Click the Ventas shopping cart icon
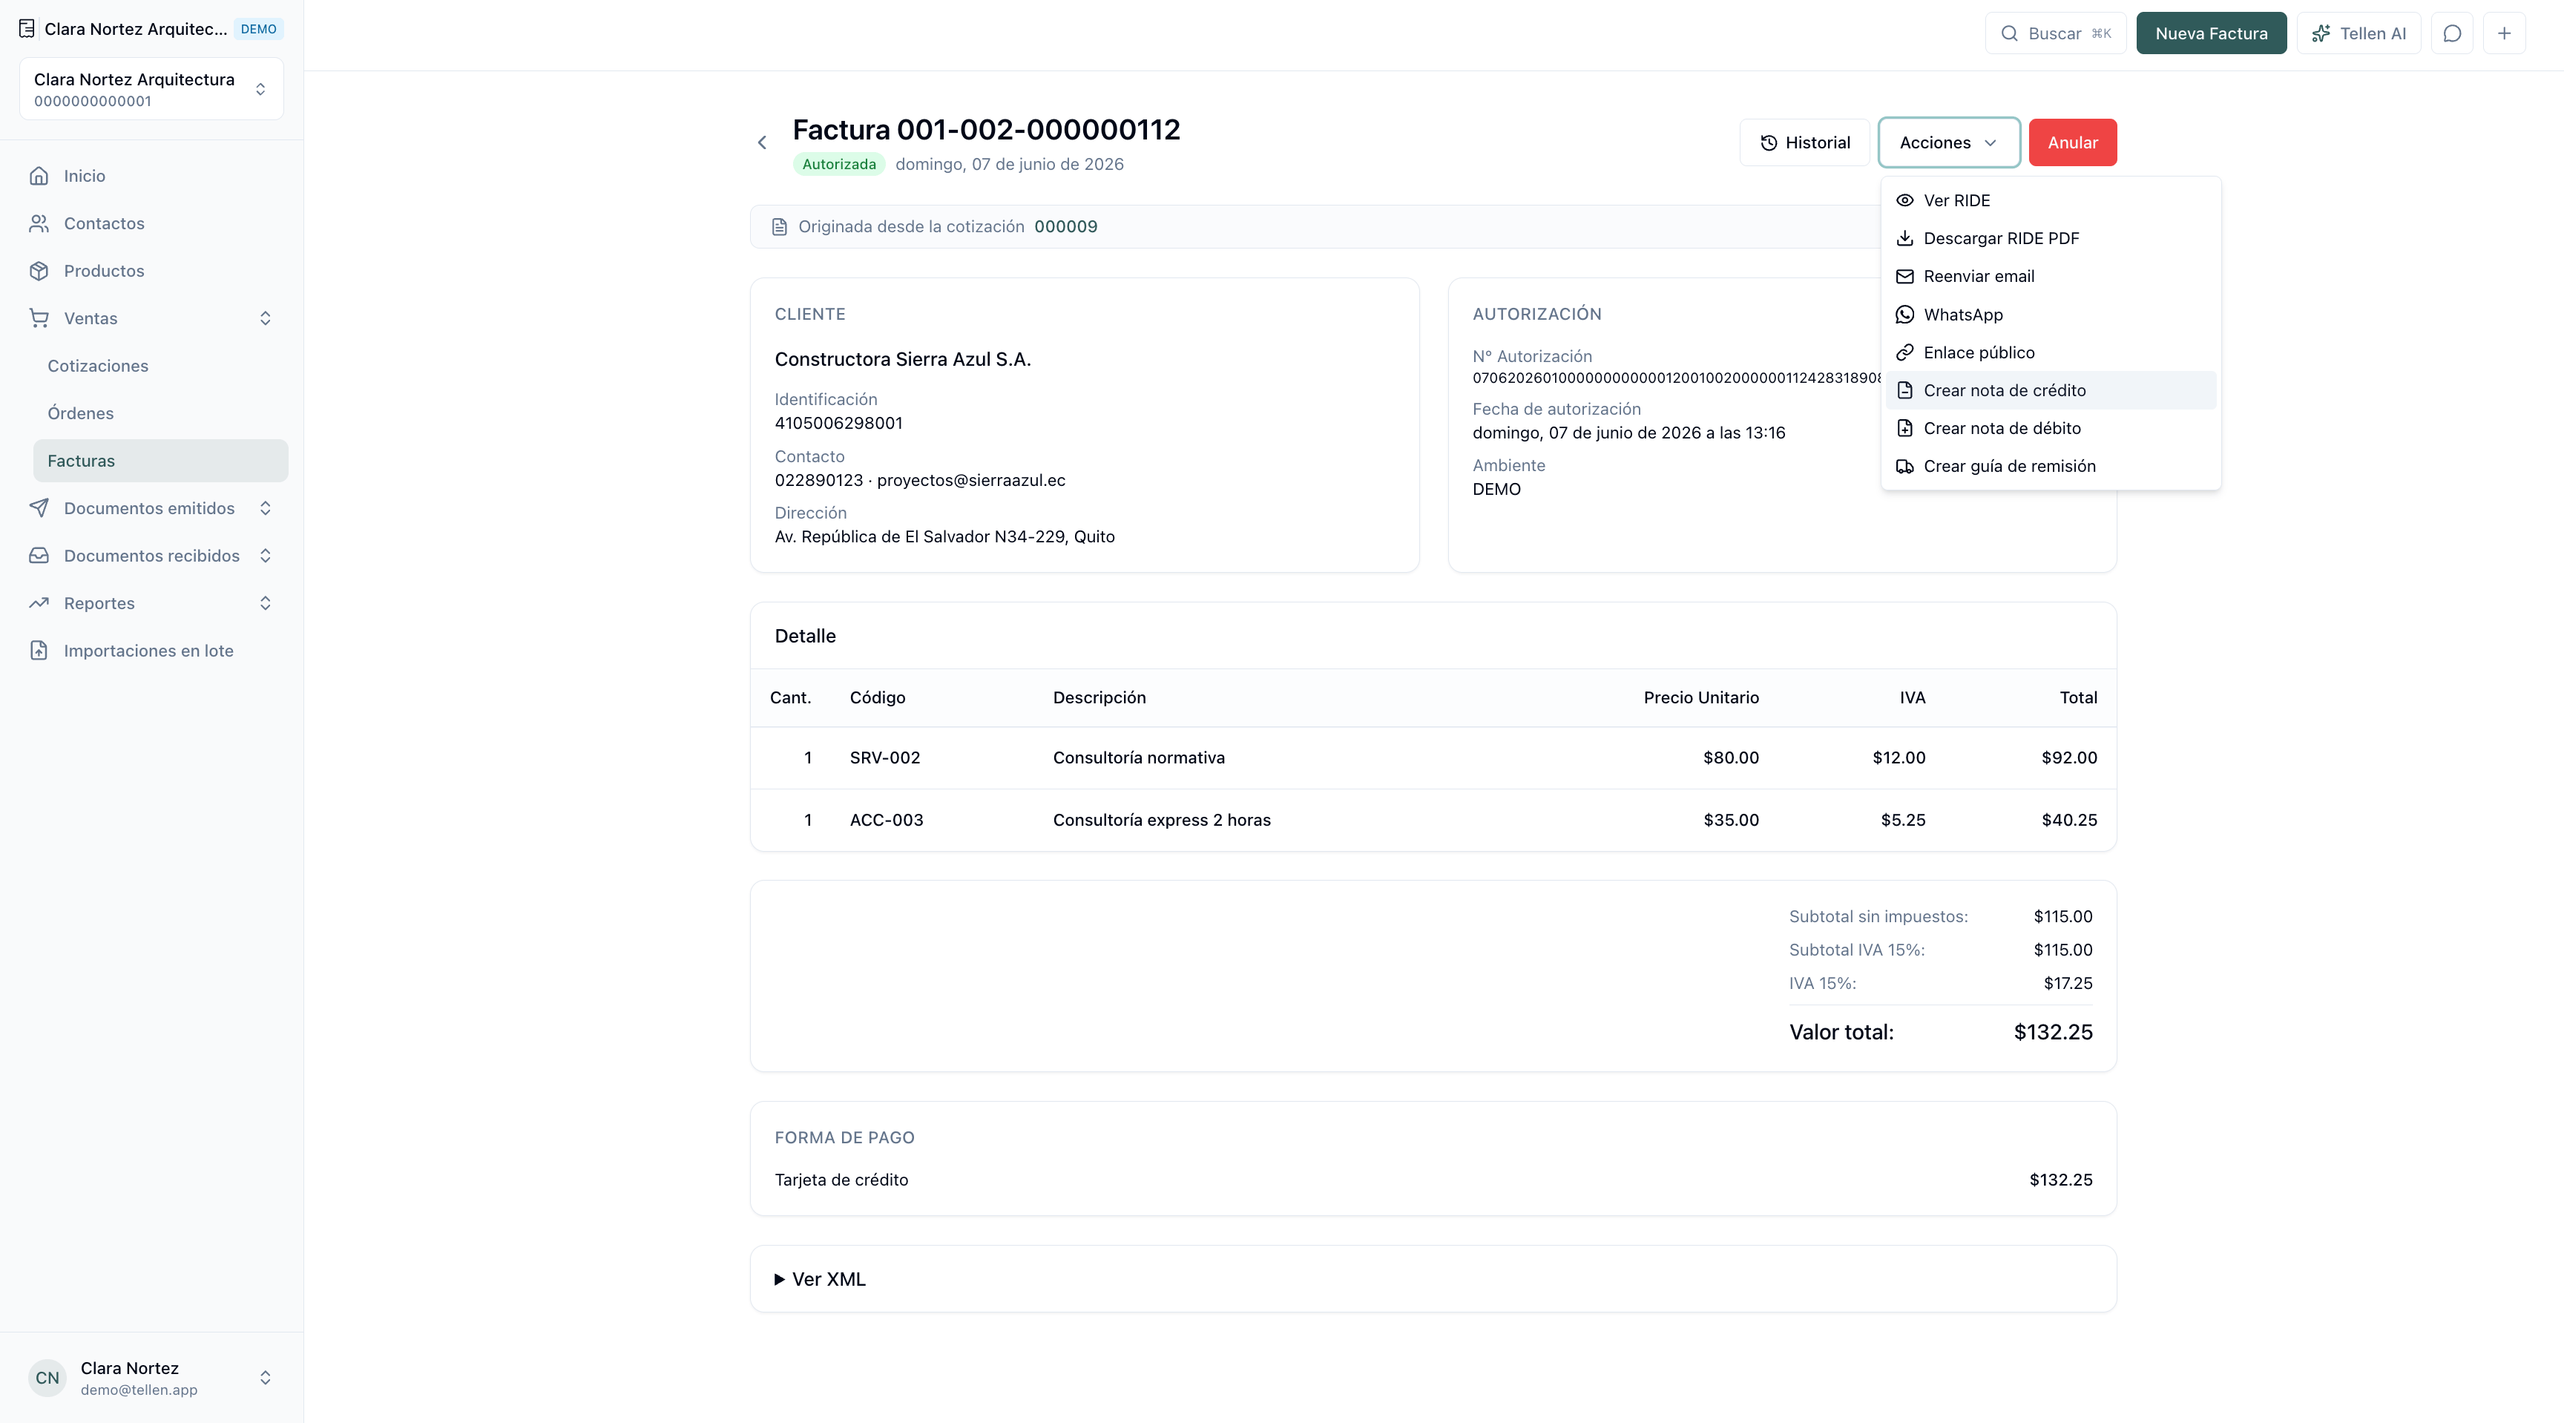The width and height of the screenshot is (2564, 1423). pos(39,318)
